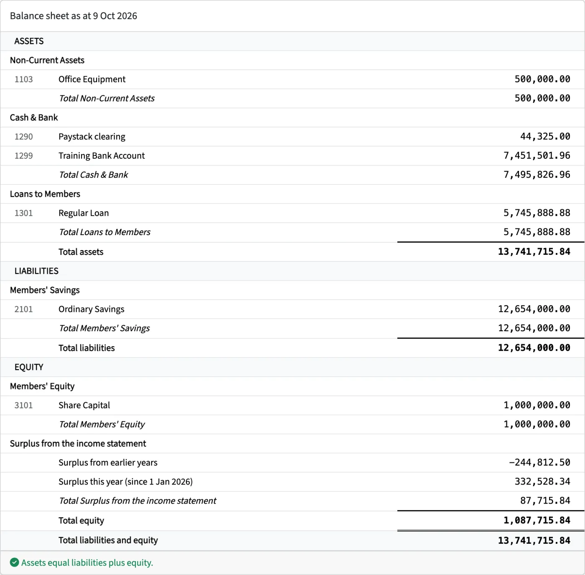The image size is (585, 575).
Task: Select account code 1103
Action: coord(23,79)
